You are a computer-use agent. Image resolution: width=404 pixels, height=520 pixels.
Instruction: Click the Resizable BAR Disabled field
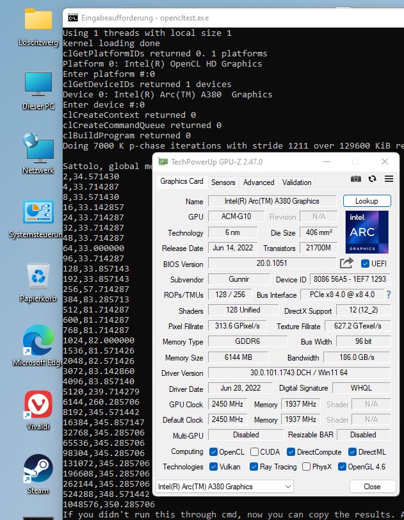(x=363, y=435)
